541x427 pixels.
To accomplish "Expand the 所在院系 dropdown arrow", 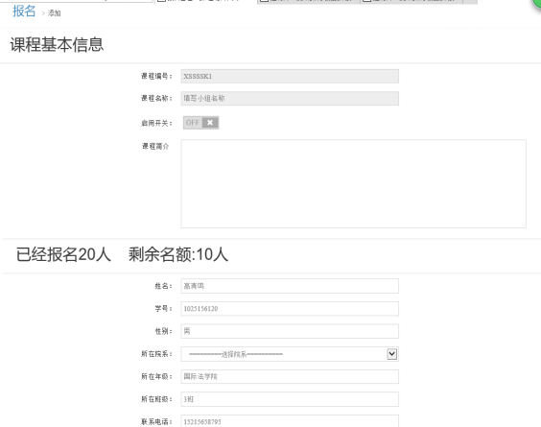I will coord(391,354).
